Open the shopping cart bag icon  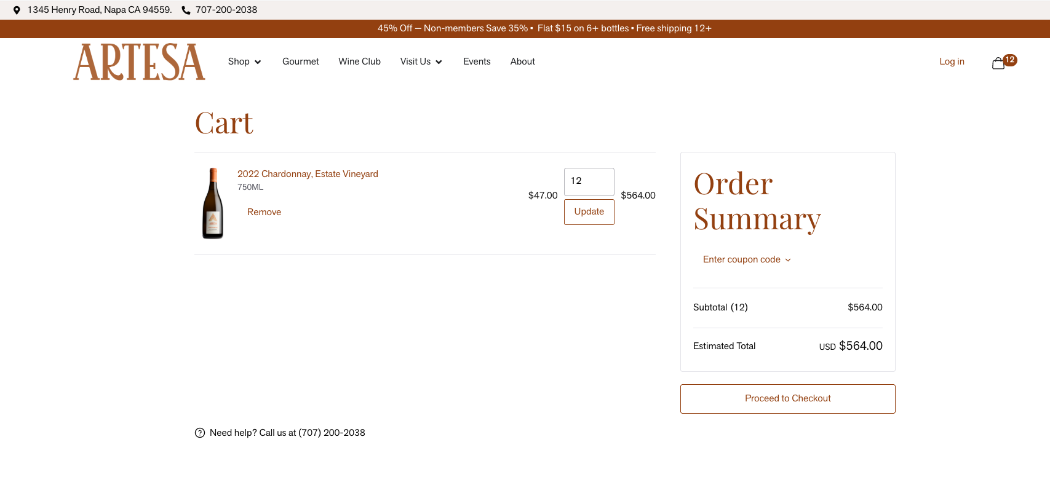(x=999, y=63)
